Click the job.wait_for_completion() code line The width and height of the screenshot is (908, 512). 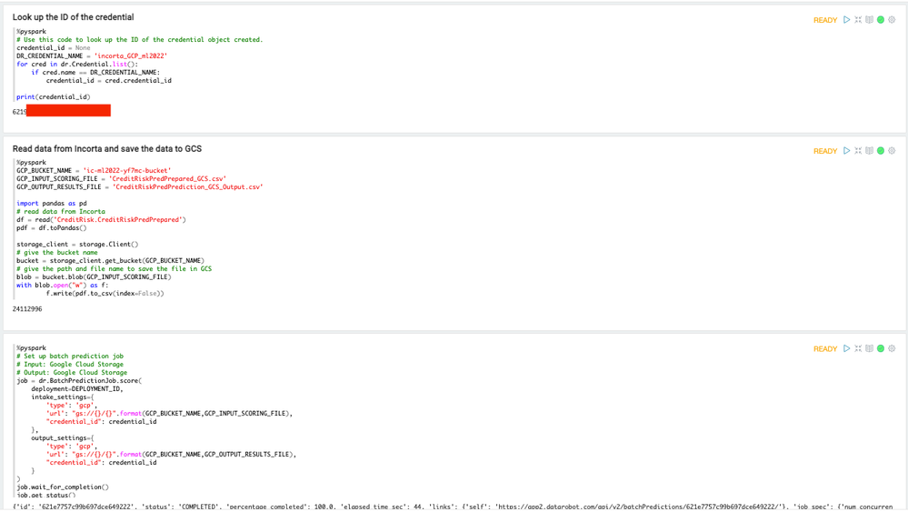tap(62, 487)
